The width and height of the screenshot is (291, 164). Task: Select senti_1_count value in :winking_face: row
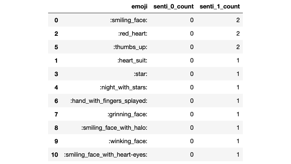pos(238,141)
